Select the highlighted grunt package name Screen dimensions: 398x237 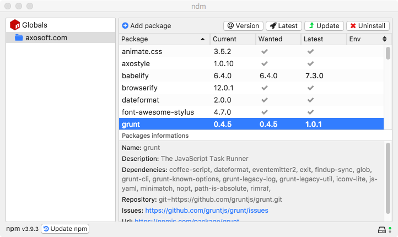[x=131, y=125]
